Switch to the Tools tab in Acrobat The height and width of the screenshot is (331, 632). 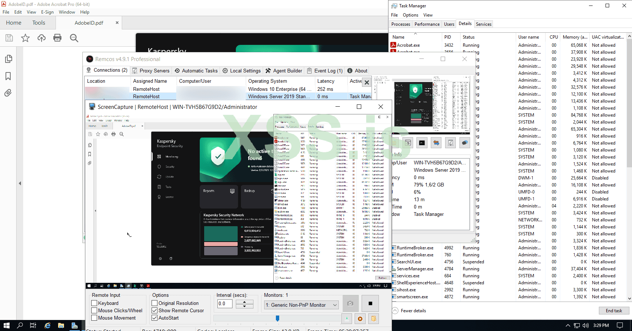39,23
